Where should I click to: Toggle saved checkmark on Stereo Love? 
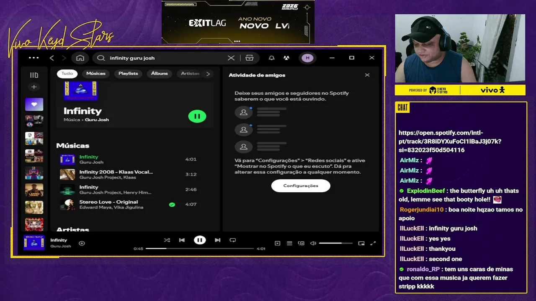point(172,205)
